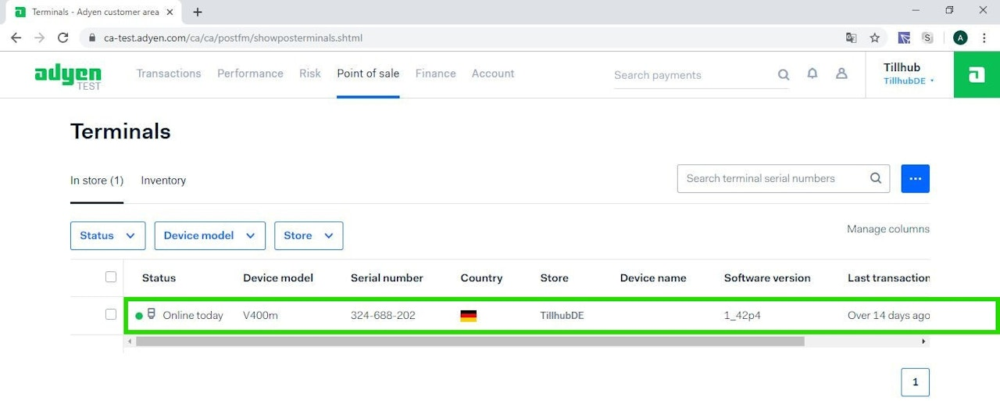Click scrollbar left arrow
This screenshot has width=1000, height=401.
coord(130,341)
